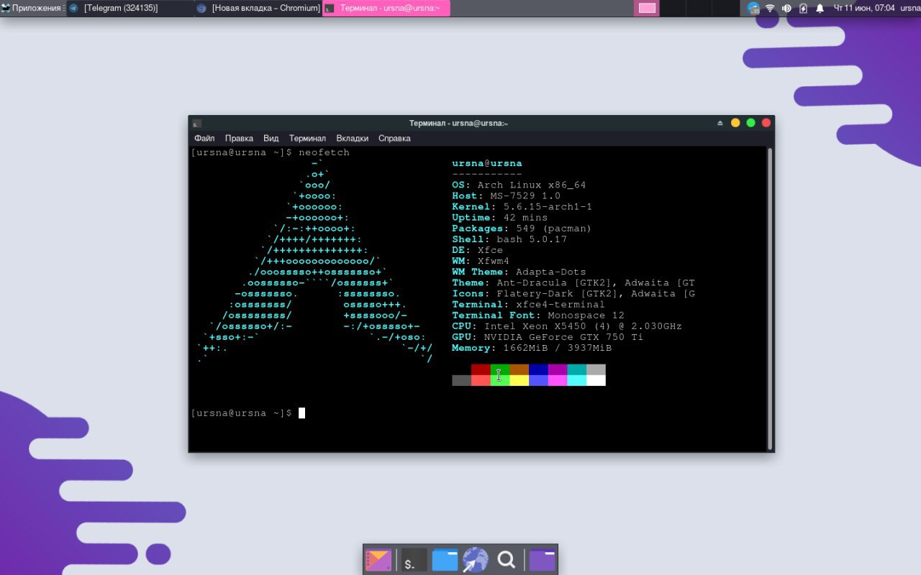Switch to the Chromium Новая вкладка taskbar button

(258, 8)
